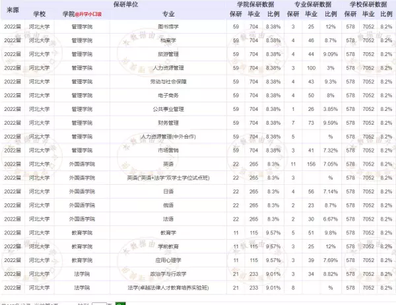Click the 管理学院 cell in 电子商务 row
This screenshot has width=396, height=305.
82,96
